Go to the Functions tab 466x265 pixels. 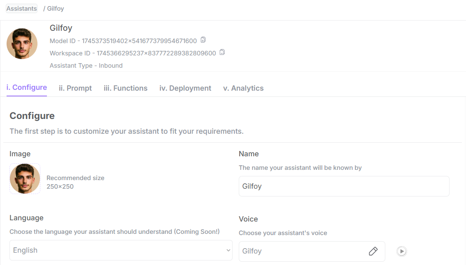pyautogui.click(x=126, y=88)
